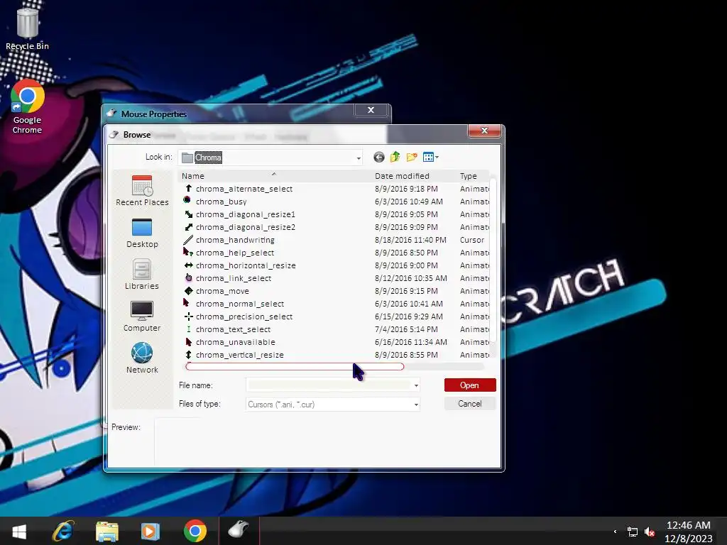Click the Cursor type cell of chroma_handwriting
The height and width of the screenshot is (545, 727).
[471, 240]
